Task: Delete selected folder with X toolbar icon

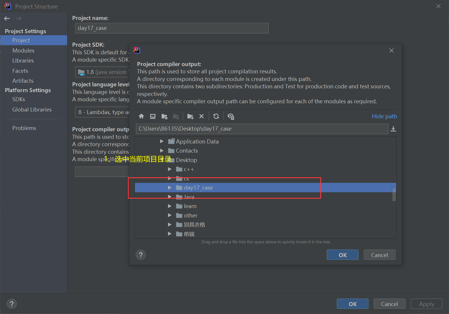Action: click(x=201, y=117)
